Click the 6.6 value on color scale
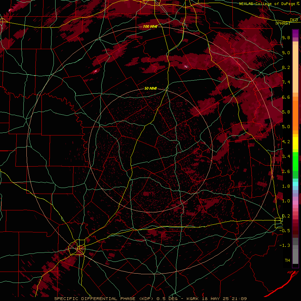 coord(286,97)
